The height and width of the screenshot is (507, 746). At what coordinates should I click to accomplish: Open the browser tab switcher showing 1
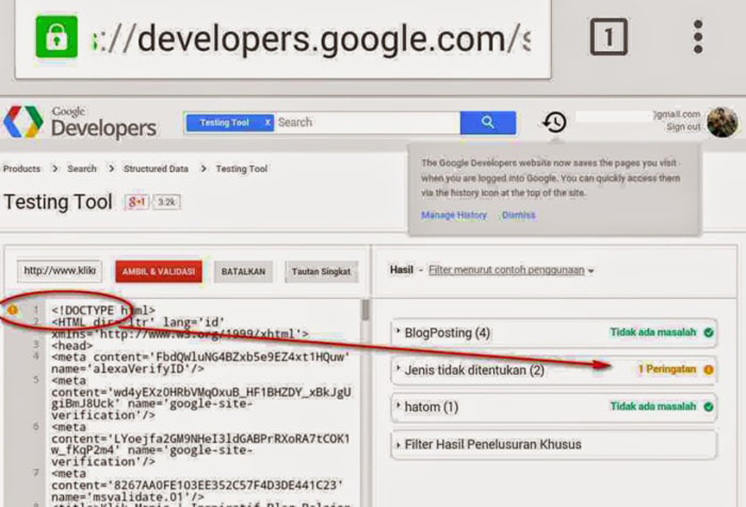(x=609, y=36)
